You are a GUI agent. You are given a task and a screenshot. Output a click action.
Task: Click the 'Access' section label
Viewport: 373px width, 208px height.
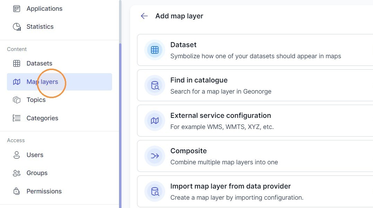16,140
